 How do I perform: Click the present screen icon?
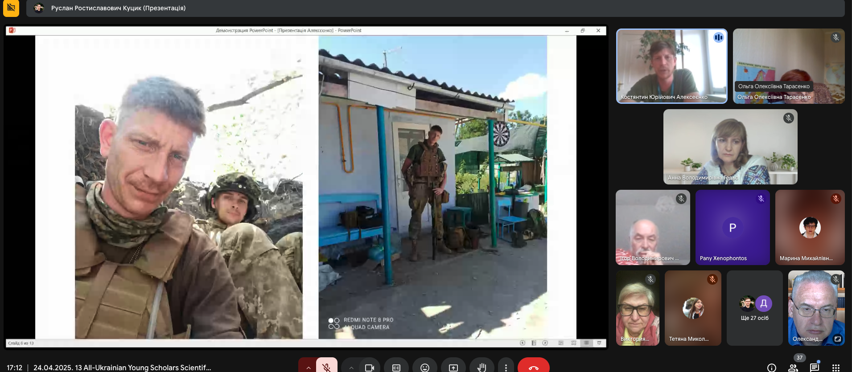point(453,367)
